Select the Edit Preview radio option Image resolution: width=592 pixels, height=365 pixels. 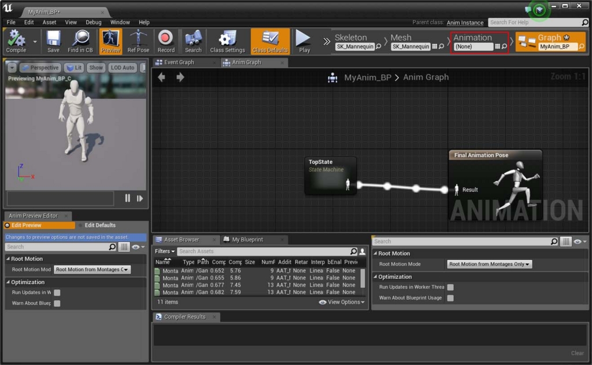pos(40,225)
